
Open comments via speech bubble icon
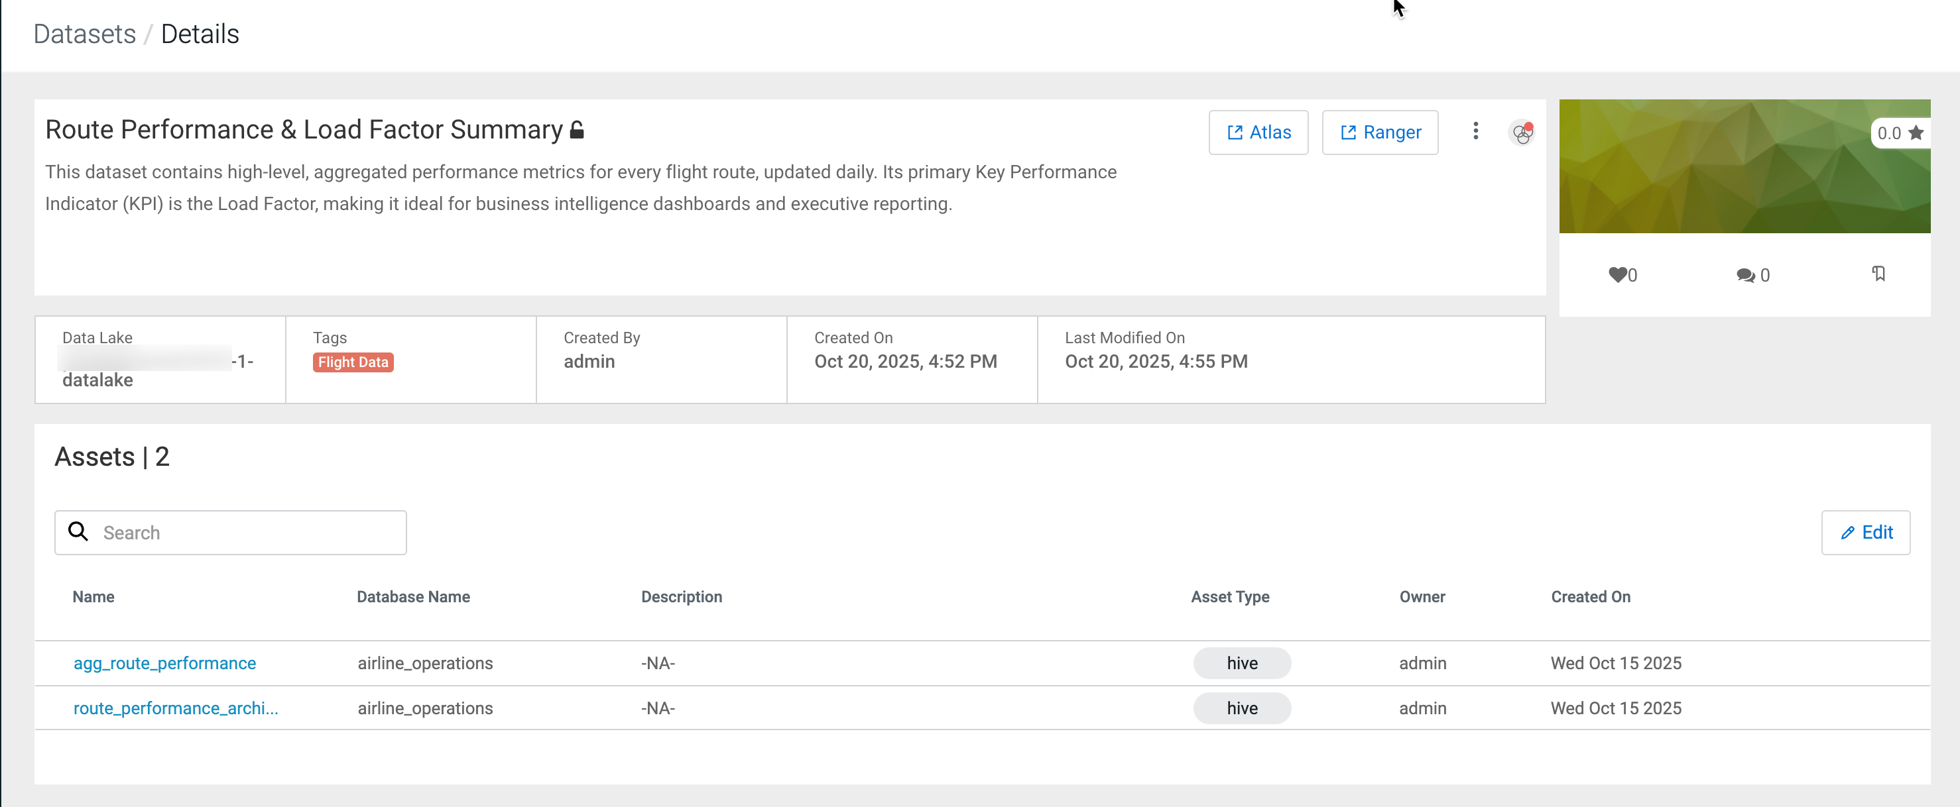(1745, 276)
